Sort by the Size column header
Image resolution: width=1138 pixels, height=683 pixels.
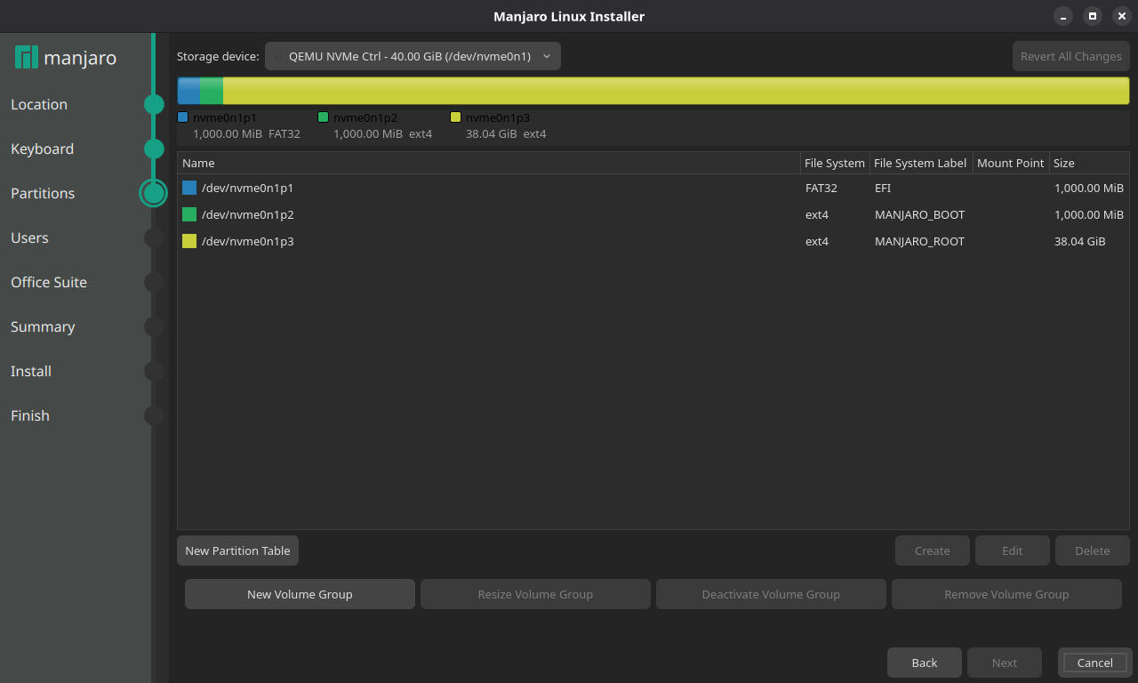[x=1089, y=164]
